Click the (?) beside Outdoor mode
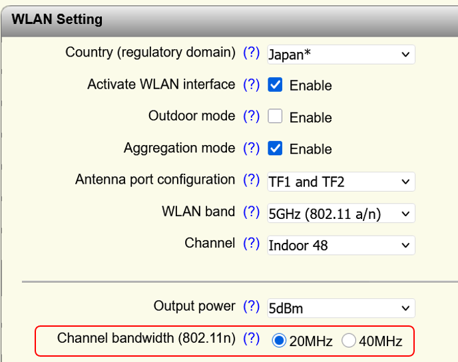 pyautogui.click(x=251, y=116)
